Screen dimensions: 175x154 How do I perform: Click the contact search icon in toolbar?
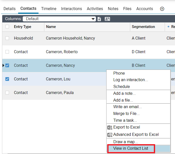(107, 19)
